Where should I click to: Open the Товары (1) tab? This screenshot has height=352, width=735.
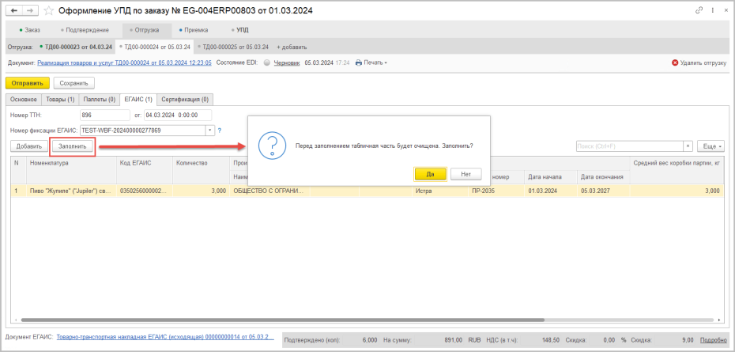point(59,100)
